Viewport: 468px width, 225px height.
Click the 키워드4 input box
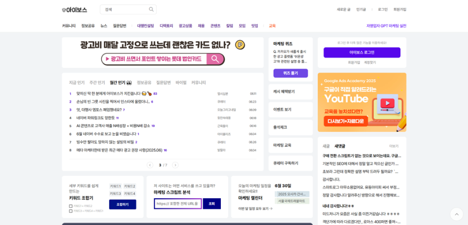click(x=129, y=193)
